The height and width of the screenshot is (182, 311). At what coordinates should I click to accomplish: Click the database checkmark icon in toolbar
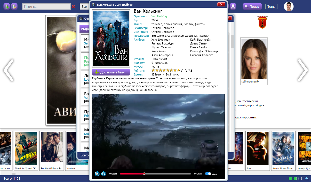pos(14,6)
